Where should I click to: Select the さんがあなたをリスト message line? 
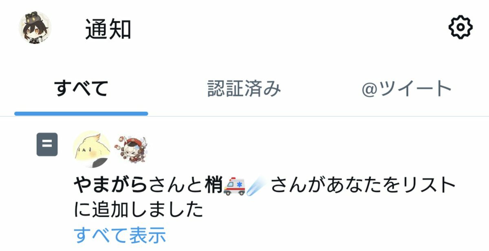click(x=363, y=186)
